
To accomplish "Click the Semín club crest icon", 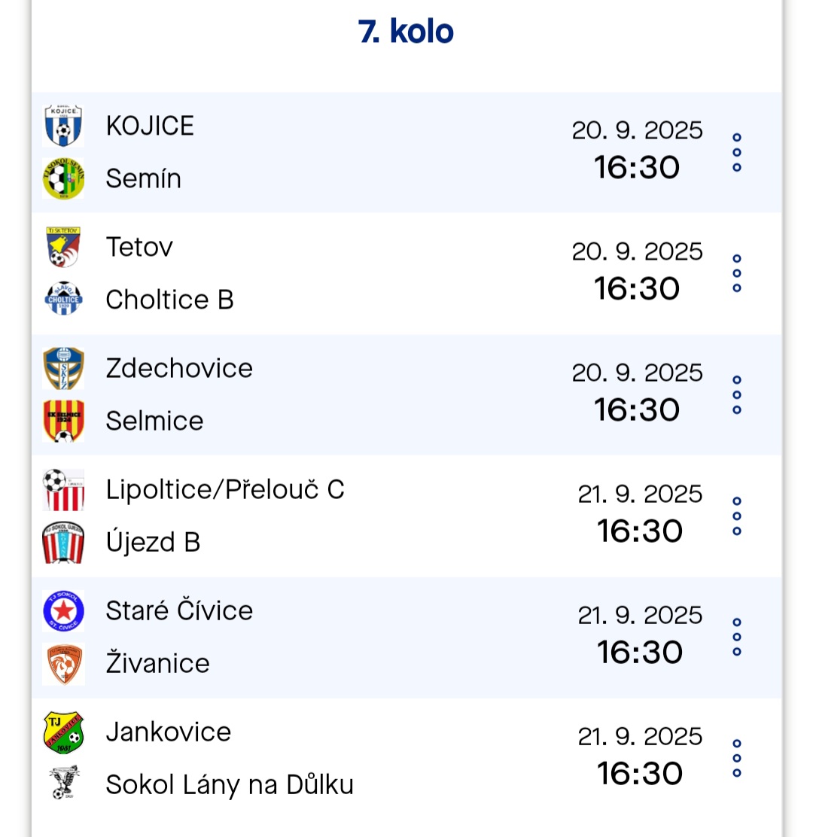I will (x=63, y=179).
